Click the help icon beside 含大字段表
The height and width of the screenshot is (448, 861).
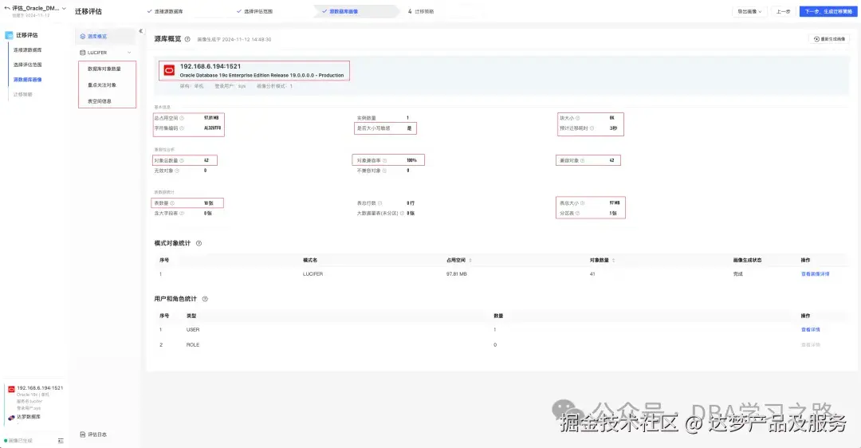[182, 213]
